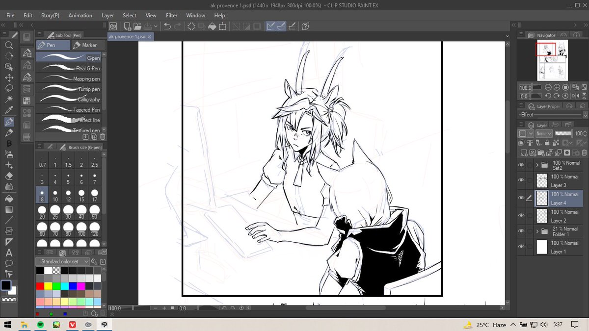The image size is (589, 331).
Task: Select the Pen tool in tool palette
Action: (9, 122)
